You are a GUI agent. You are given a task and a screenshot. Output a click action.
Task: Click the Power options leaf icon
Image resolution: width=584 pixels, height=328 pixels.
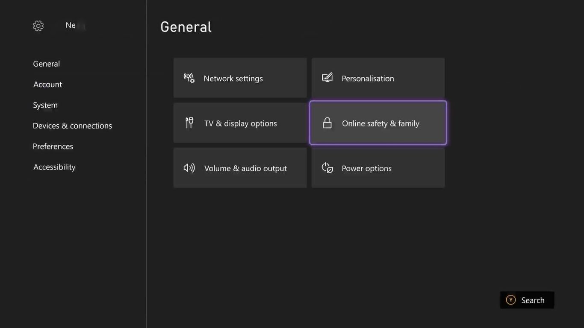pyautogui.click(x=327, y=168)
